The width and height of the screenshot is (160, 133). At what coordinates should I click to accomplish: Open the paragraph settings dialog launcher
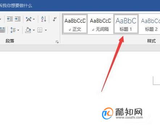click(57, 42)
